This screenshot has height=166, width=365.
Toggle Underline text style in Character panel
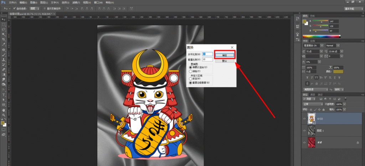335,77
